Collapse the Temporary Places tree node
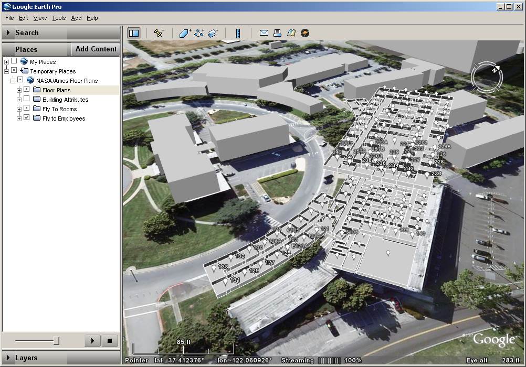Image resolution: width=526 pixels, height=367 pixels. tap(6, 71)
